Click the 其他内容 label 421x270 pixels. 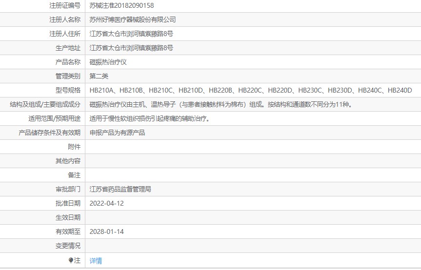click(68, 161)
